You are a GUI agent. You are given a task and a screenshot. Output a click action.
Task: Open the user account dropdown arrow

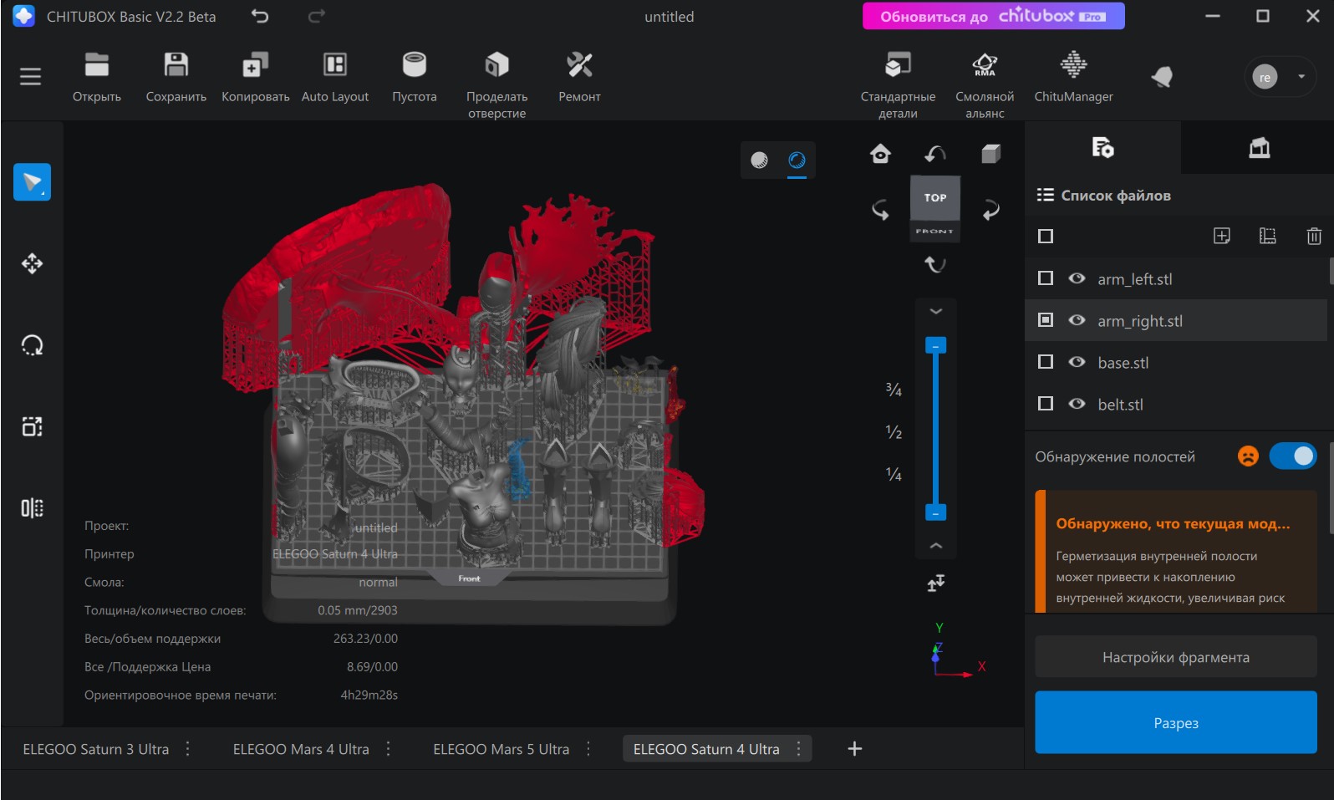pos(1301,77)
